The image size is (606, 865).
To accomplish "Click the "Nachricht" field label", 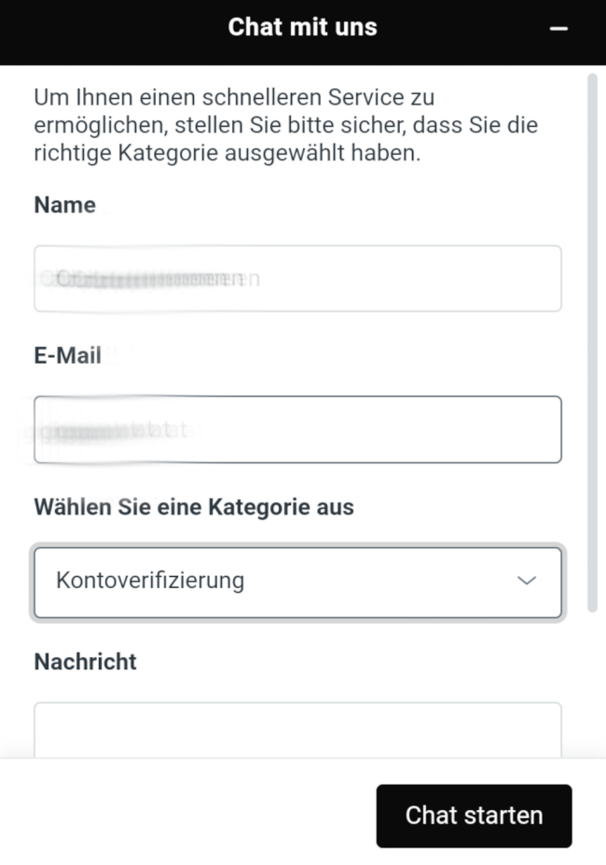I will 85,662.
